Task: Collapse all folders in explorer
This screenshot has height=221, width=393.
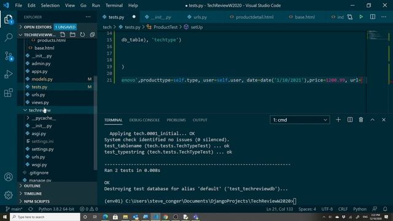Action: 92,34
